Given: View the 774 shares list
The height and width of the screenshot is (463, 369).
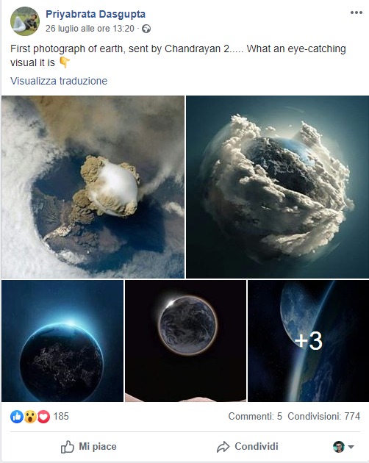Looking at the screenshot, I should click(x=324, y=417).
